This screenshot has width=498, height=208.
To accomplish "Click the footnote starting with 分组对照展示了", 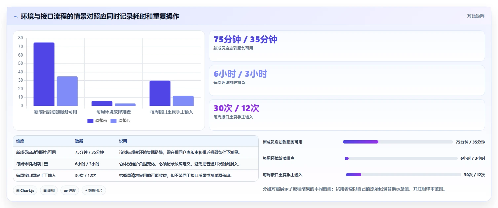I will pyautogui.click(x=354, y=189).
